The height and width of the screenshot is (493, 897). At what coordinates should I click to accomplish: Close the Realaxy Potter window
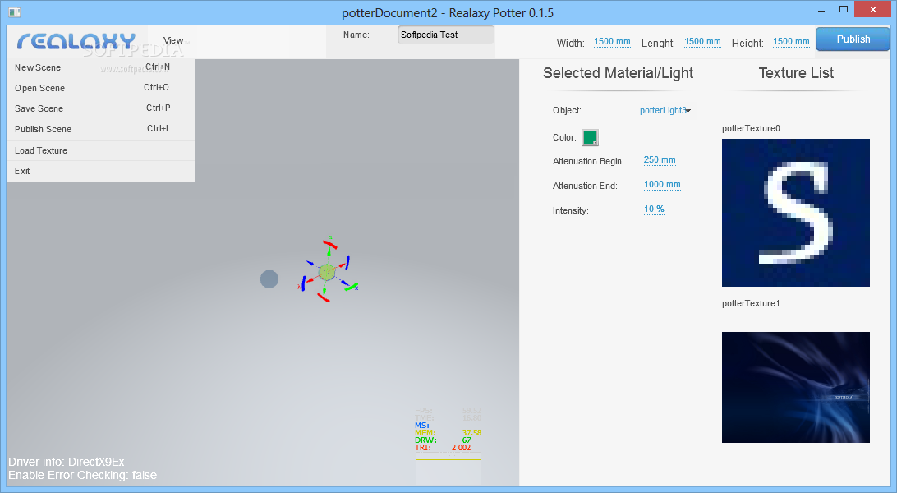pos(873,10)
